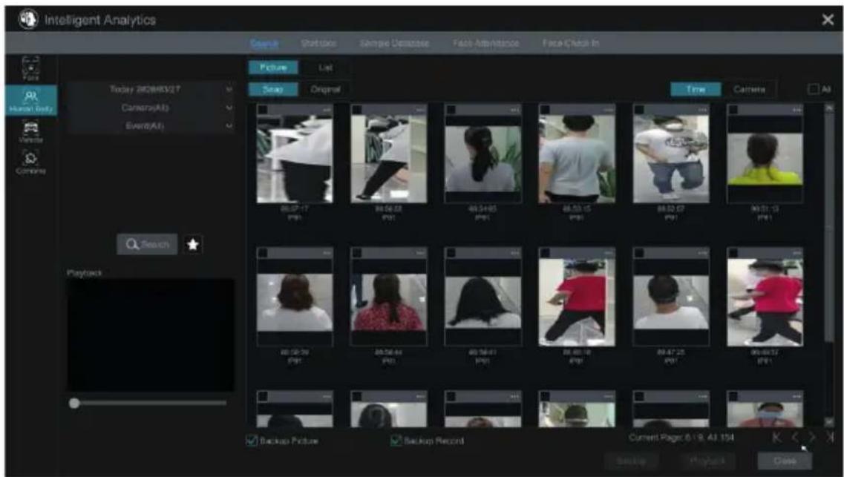Tick checkbox on ponytail woman snapshot

[451, 110]
